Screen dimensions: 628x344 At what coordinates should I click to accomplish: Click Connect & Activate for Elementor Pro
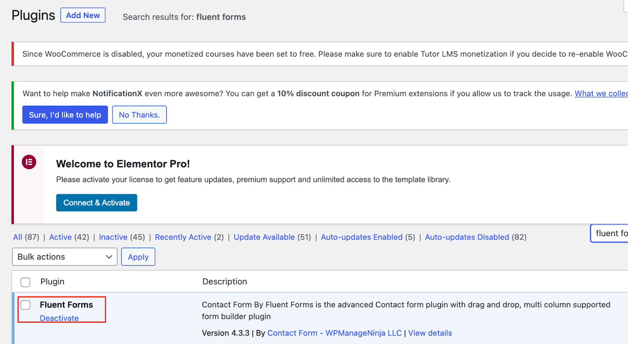click(97, 203)
